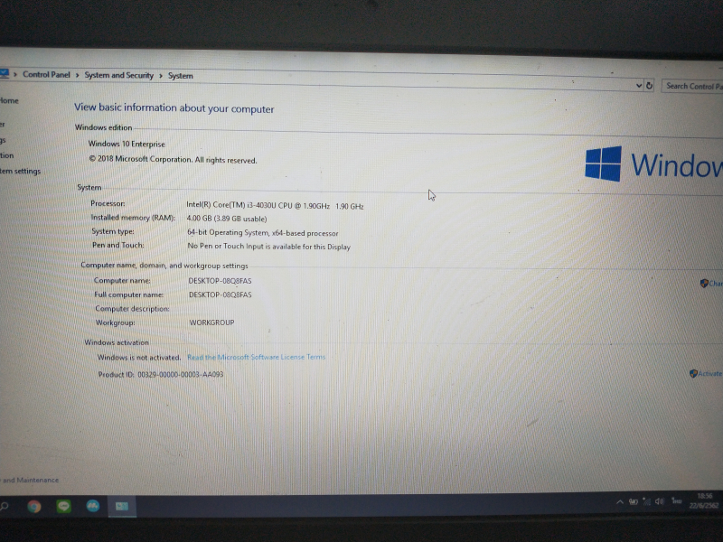
Task: Select the No Pen or Touch Input text
Action: click(x=268, y=247)
